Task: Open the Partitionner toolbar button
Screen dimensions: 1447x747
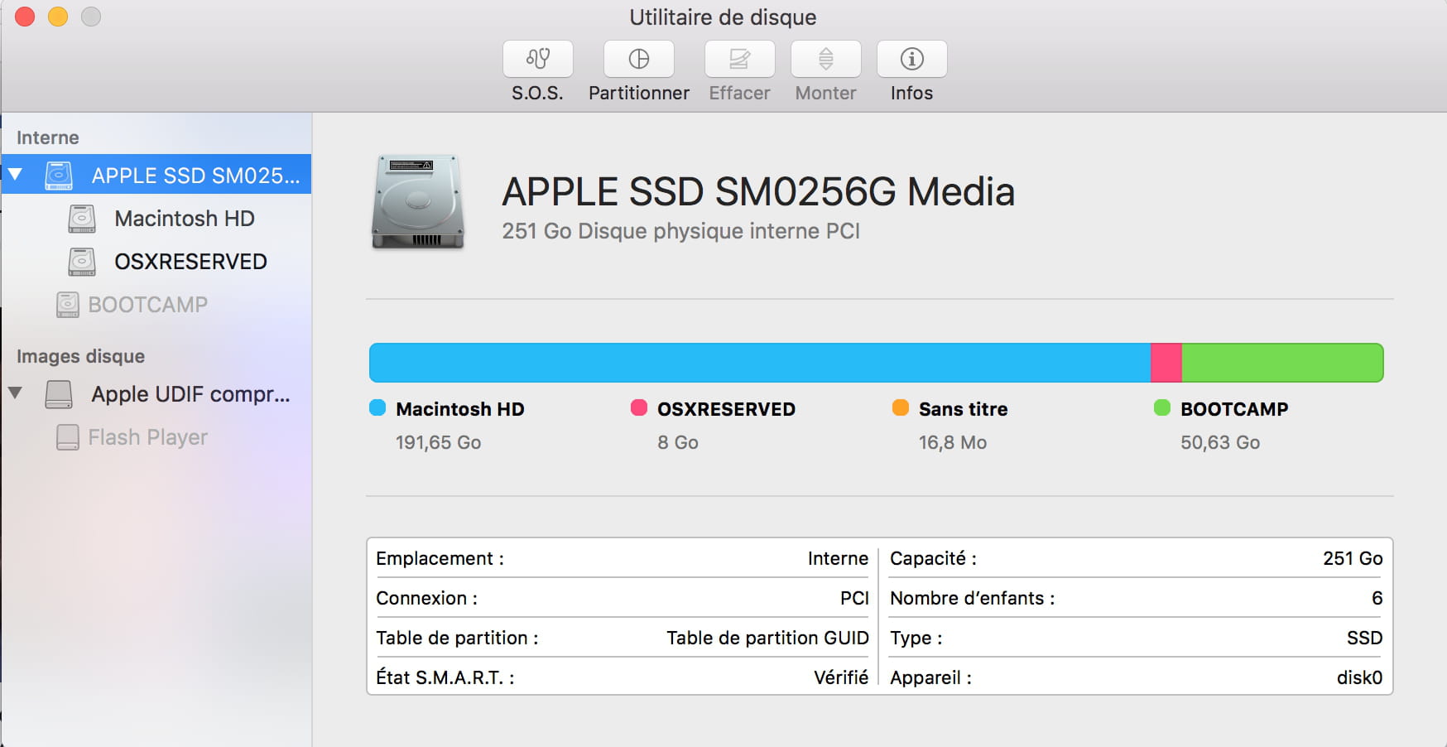Action: tap(639, 59)
